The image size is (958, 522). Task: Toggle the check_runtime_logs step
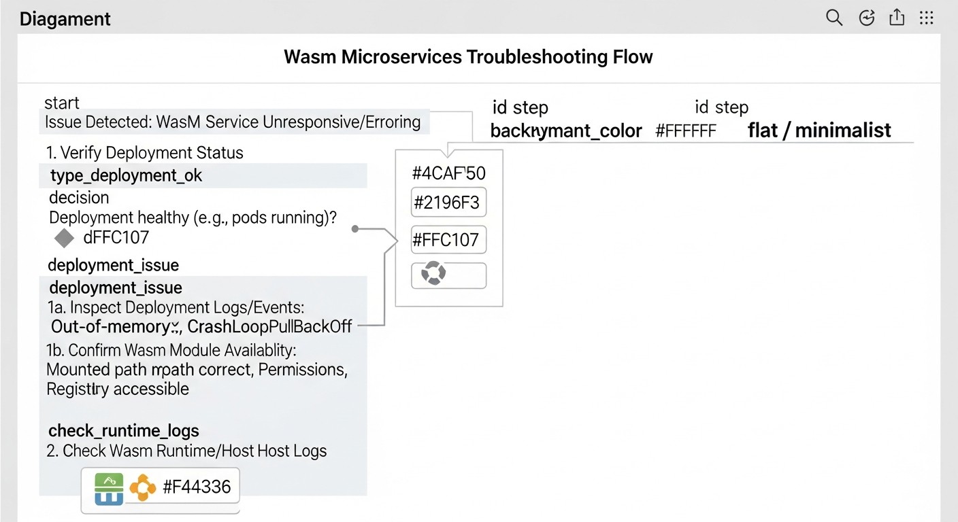(124, 430)
